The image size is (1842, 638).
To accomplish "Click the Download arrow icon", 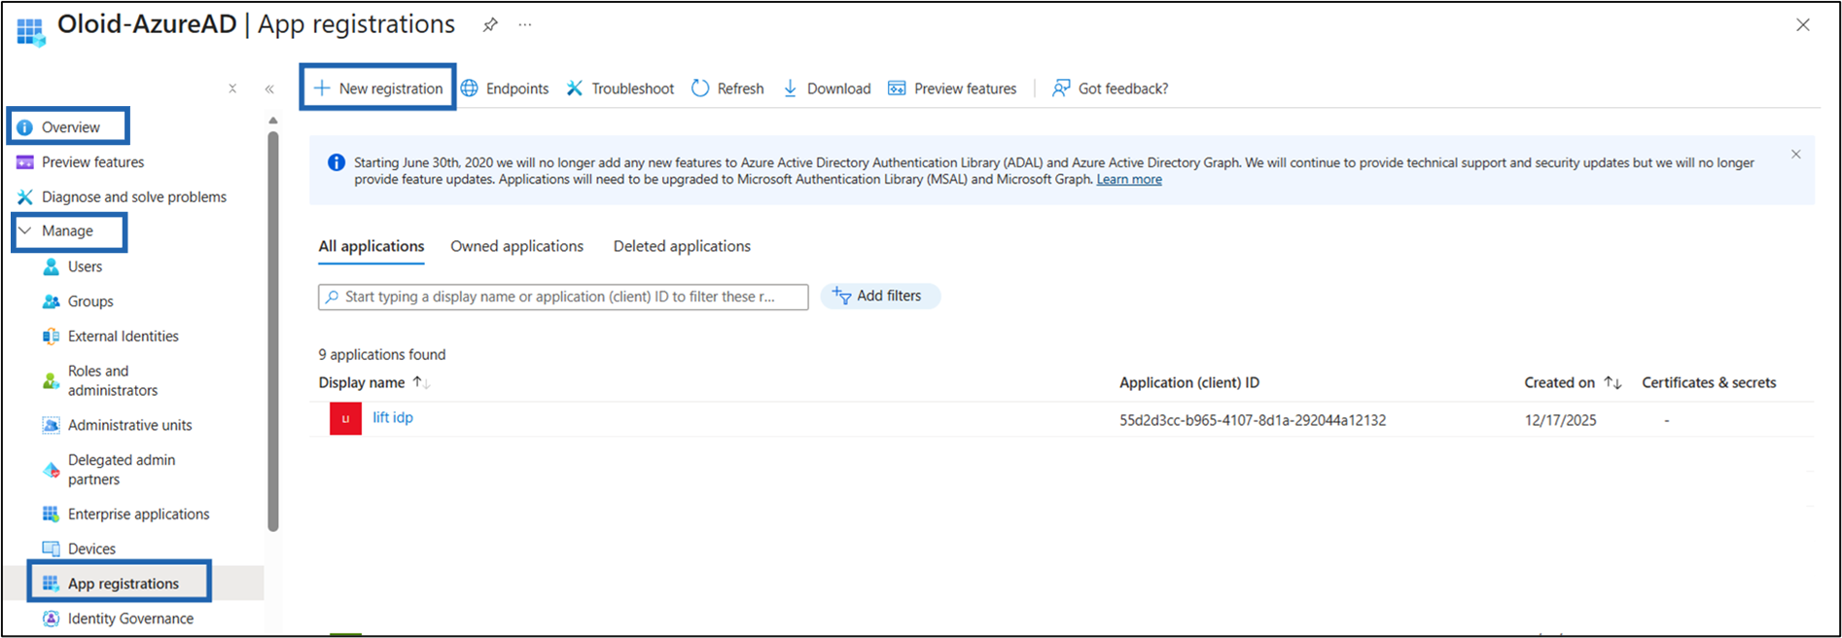I will (x=790, y=89).
